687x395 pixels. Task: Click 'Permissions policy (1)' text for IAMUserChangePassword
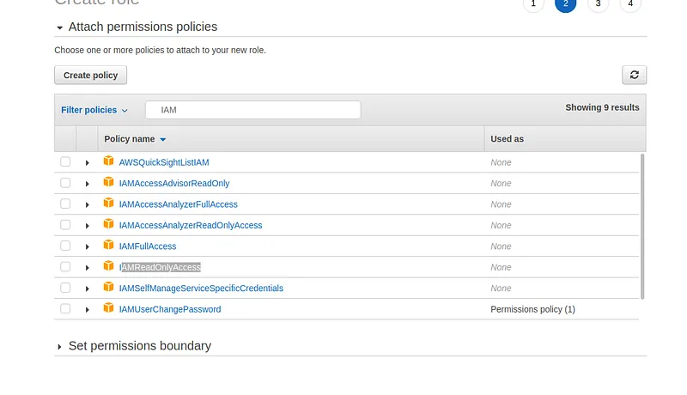[532, 310]
